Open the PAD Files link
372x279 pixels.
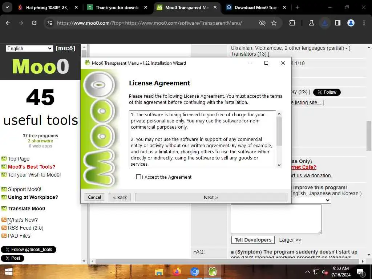click(x=19, y=236)
